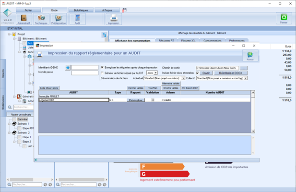
Task: Click the Ajouter un scénario button
Action: [x=20, y=115]
